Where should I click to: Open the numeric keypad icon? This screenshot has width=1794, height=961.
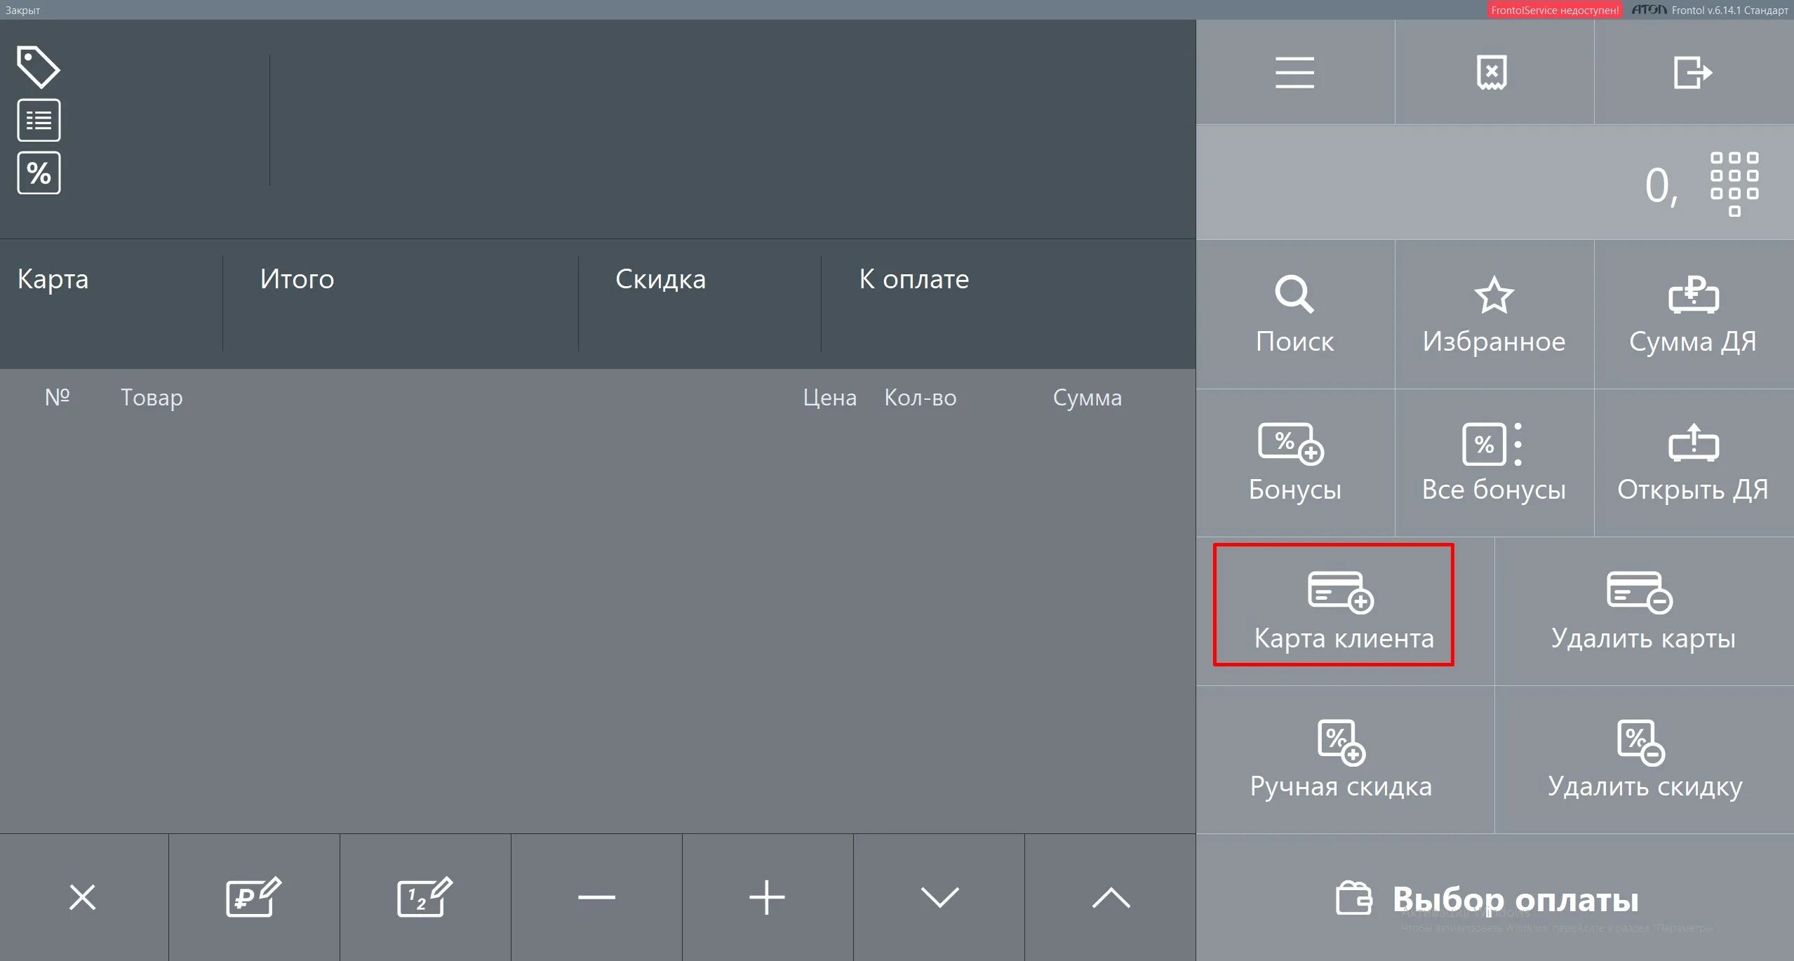pos(1734,184)
